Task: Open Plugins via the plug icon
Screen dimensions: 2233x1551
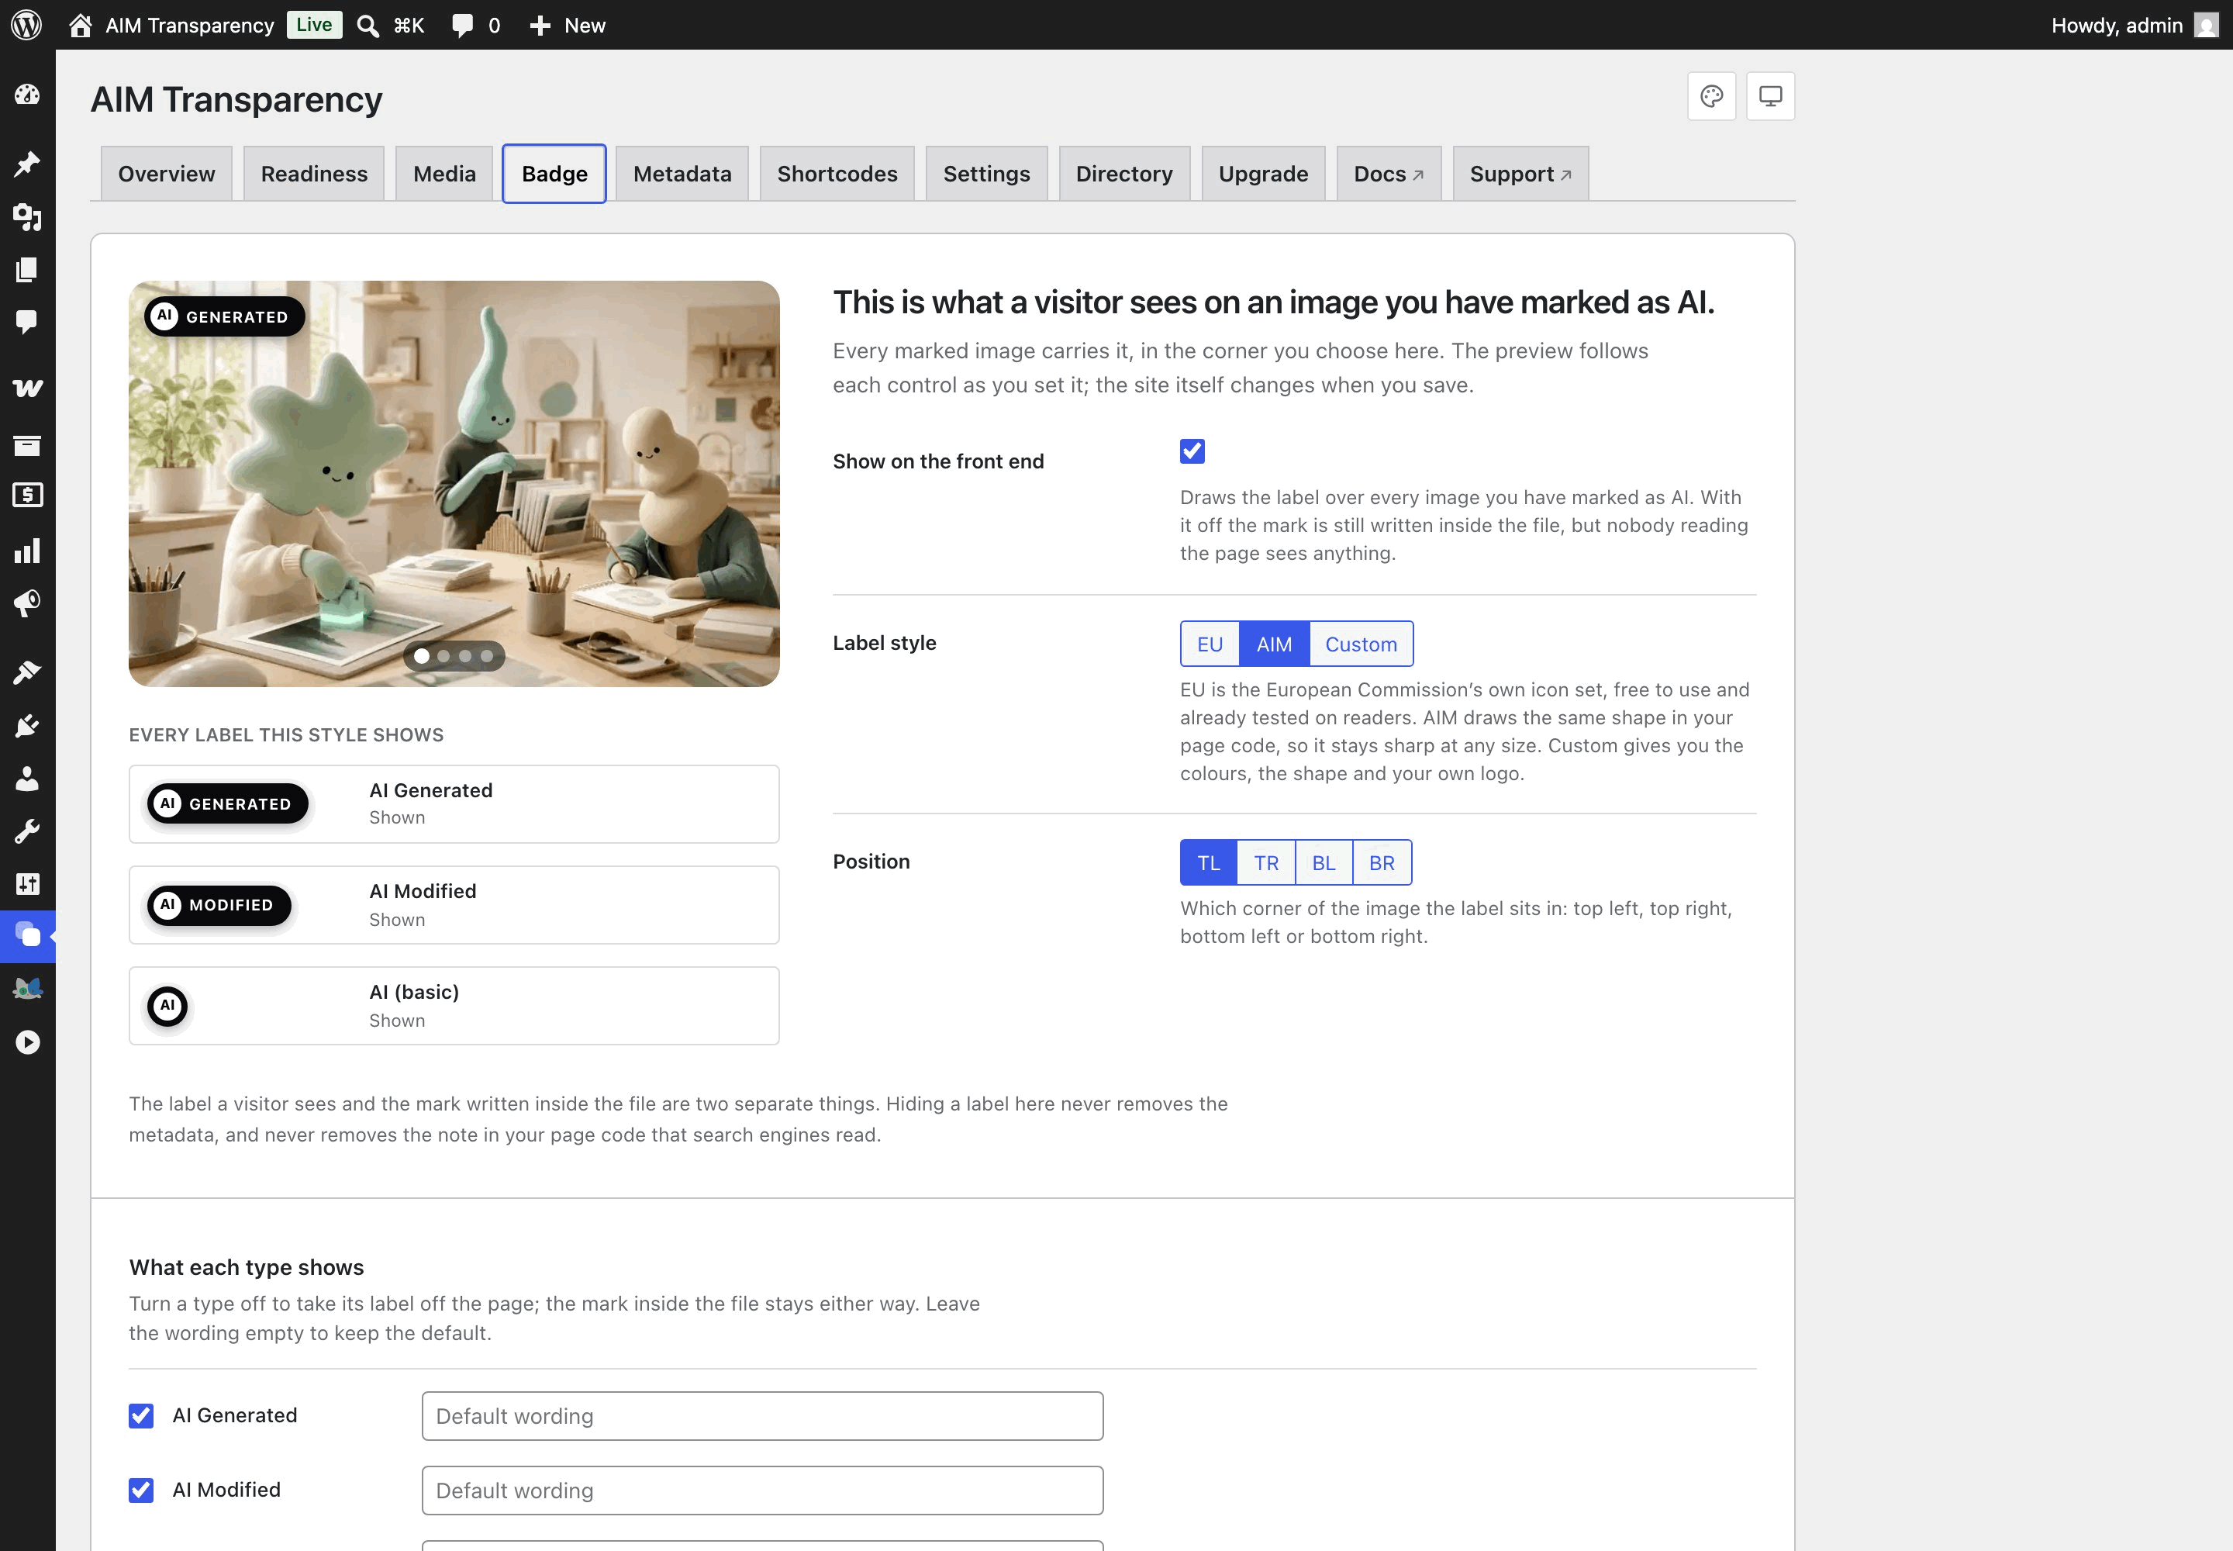Action: pyautogui.click(x=27, y=726)
